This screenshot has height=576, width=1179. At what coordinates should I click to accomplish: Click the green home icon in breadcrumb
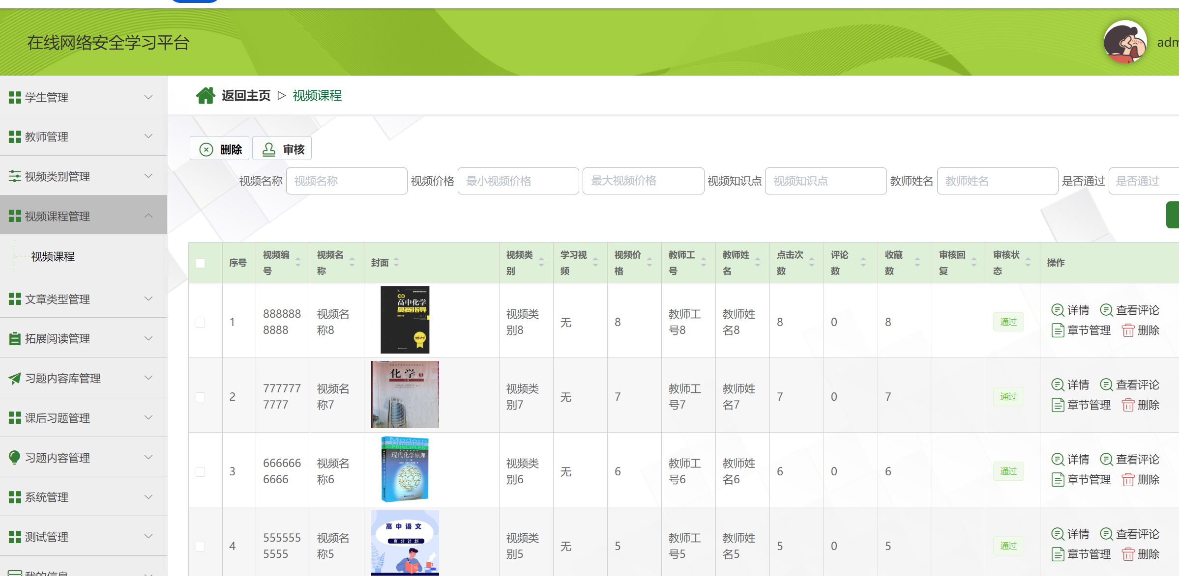point(206,95)
